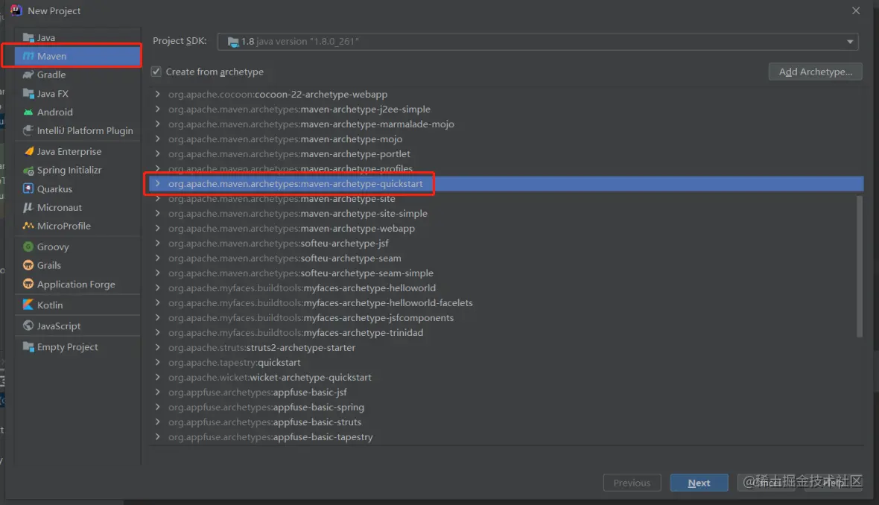The image size is (879, 505).
Task: Click the IntelliJ Platform Plugin icon
Action: click(28, 130)
